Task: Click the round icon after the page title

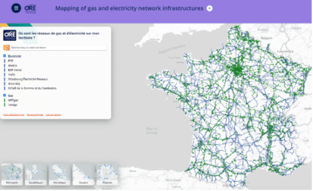Action: click(x=210, y=9)
